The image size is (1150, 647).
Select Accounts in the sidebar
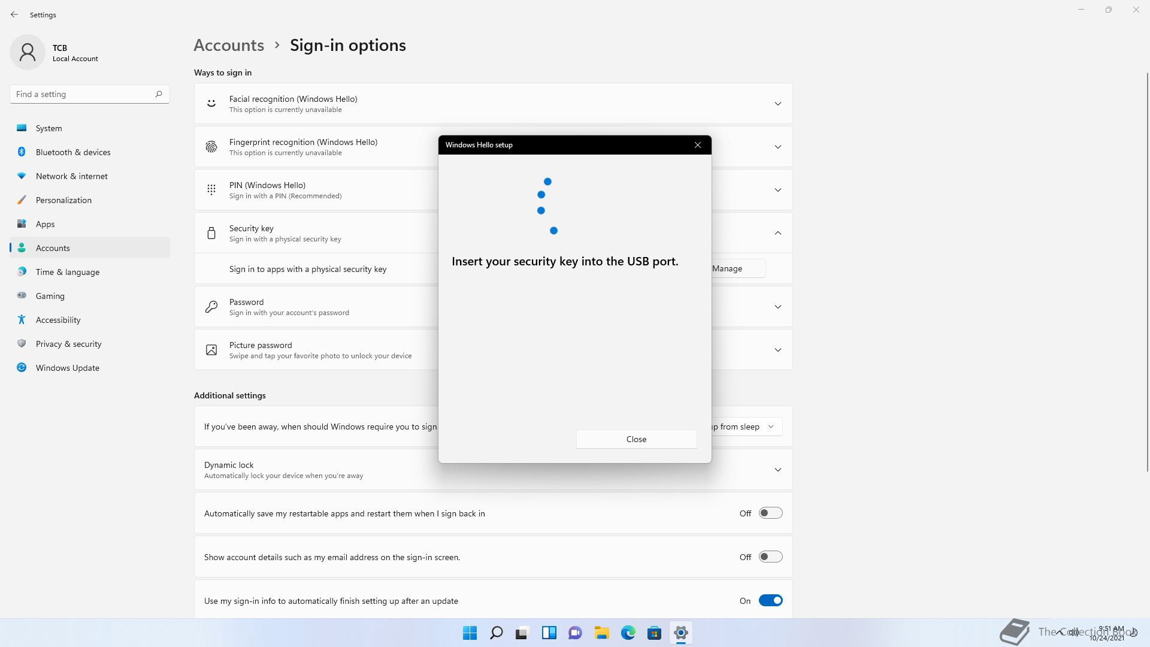90,248
